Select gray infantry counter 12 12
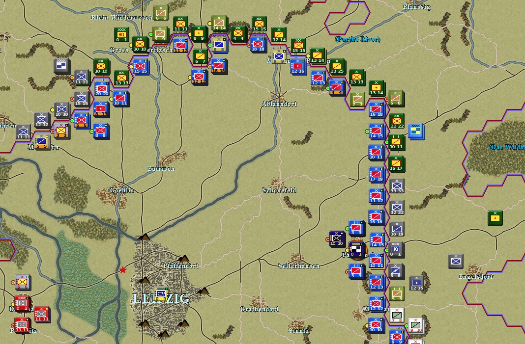Image resolution: width=525 pixels, height=344 pixels. point(42,120)
